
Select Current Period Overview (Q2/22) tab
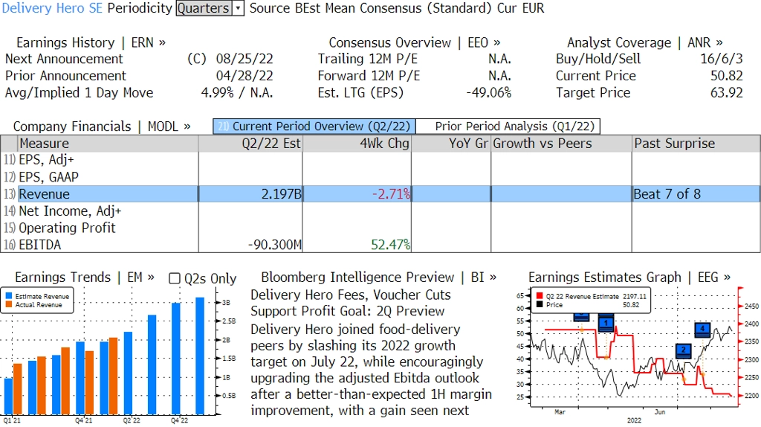coord(314,126)
